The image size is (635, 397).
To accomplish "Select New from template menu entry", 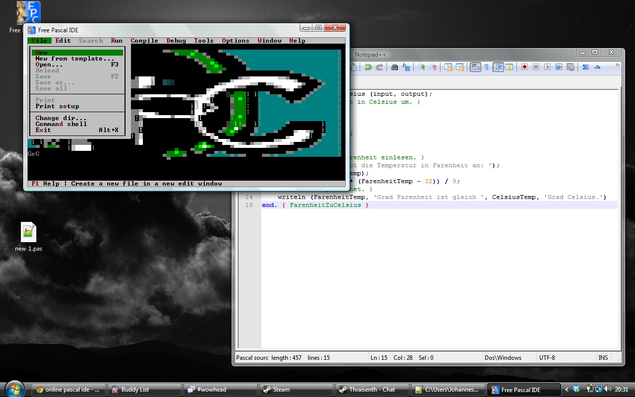I will point(75,59).
